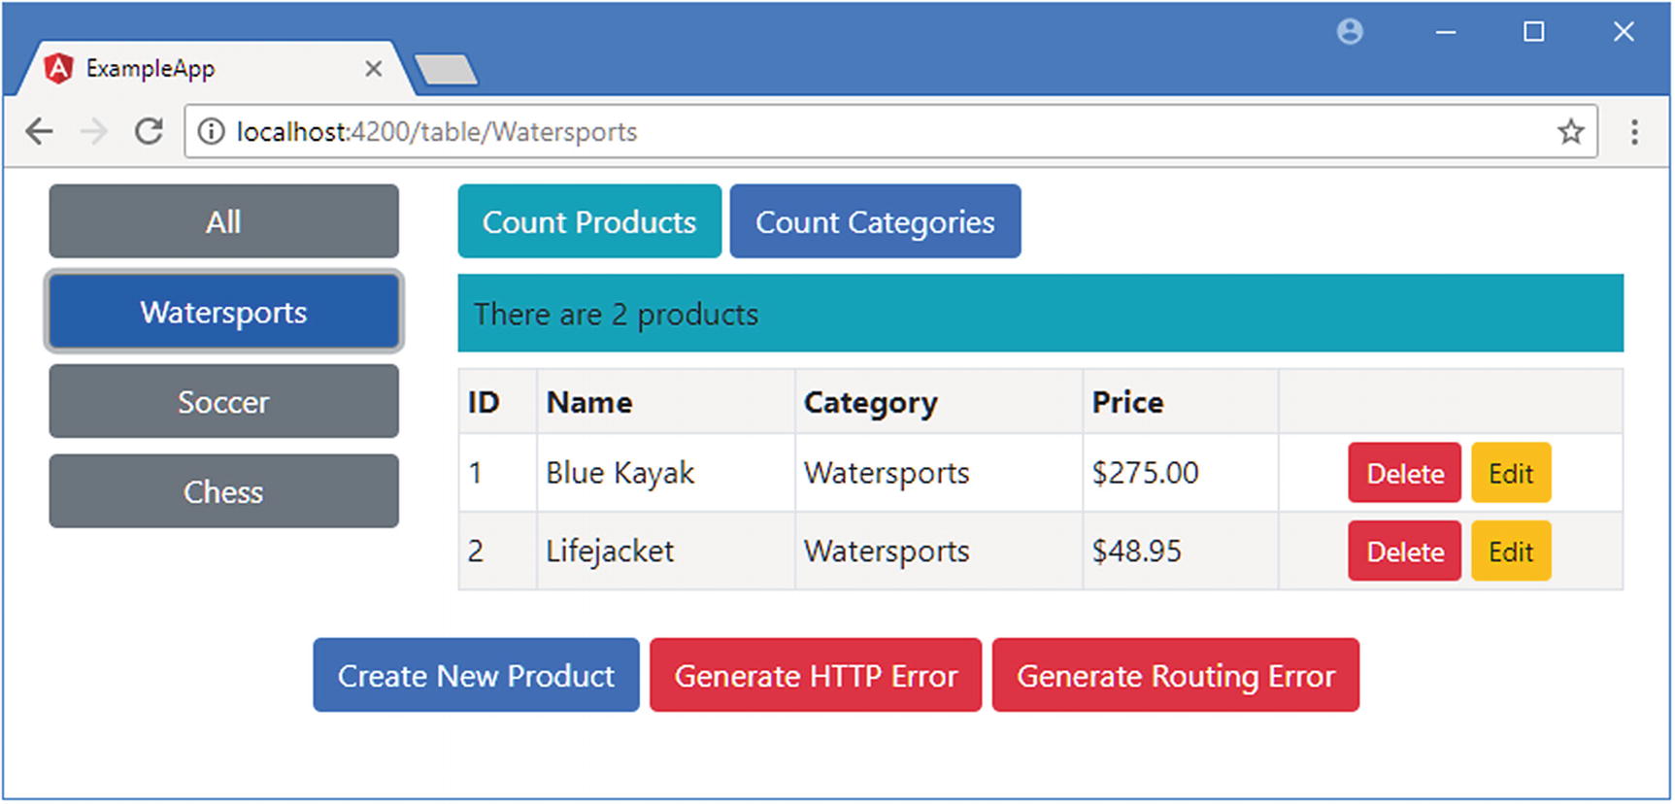Reload the page with refresh icon

point(149,131)
